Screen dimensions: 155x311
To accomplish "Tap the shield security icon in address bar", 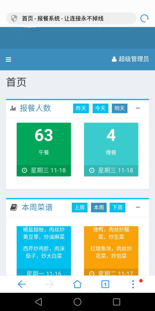I will point(14,18).
